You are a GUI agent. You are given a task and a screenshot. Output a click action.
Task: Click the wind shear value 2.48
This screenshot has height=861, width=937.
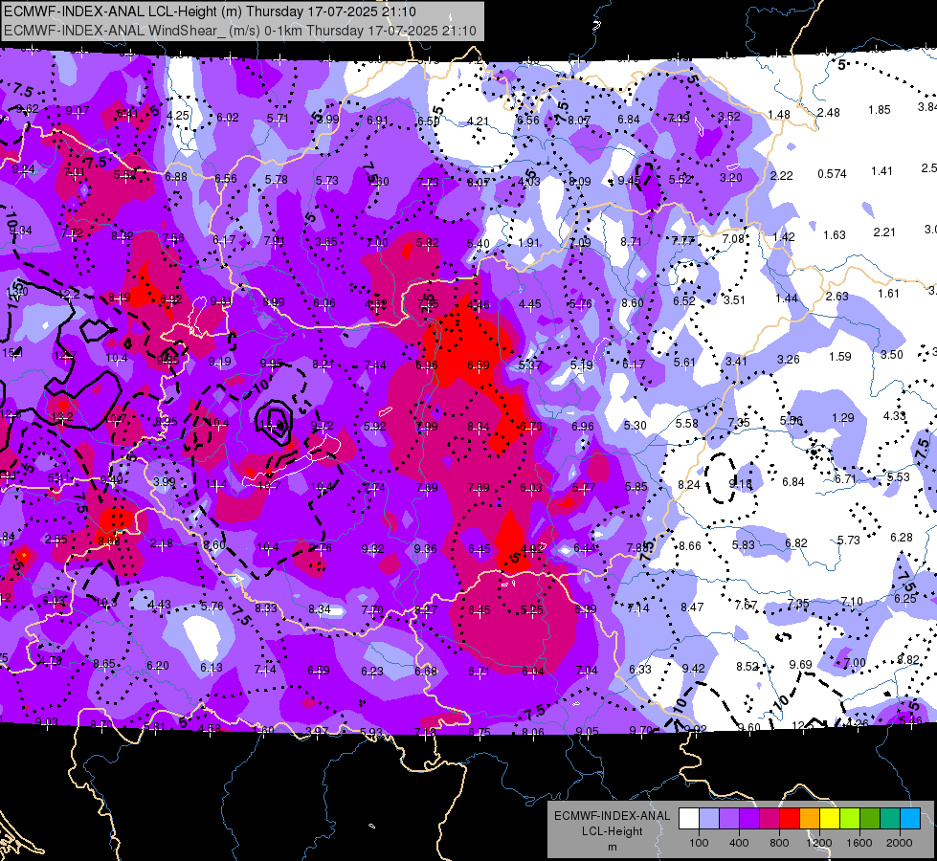[x=828, y=112]
